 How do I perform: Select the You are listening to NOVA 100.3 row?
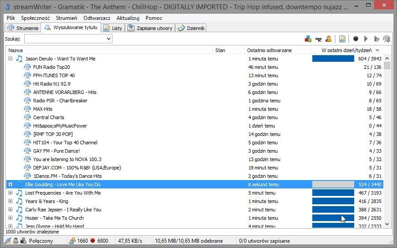click(195, 159)
